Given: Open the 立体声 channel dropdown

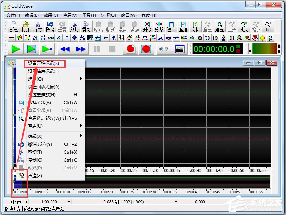Looking at the screenshot, I should (x=26, y=202).
